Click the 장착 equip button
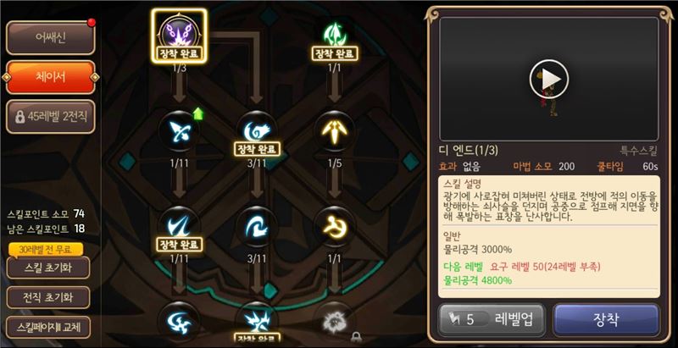 coord(606,320)
